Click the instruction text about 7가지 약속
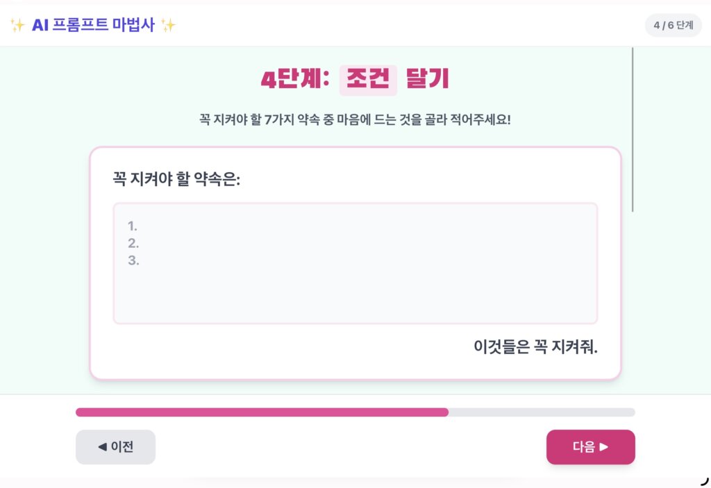This screenshot has width=711, height=488. pos(355,119)
